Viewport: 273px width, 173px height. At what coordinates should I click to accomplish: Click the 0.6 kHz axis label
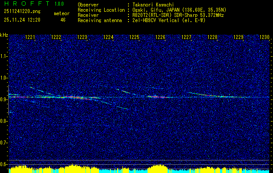[3, 164]
